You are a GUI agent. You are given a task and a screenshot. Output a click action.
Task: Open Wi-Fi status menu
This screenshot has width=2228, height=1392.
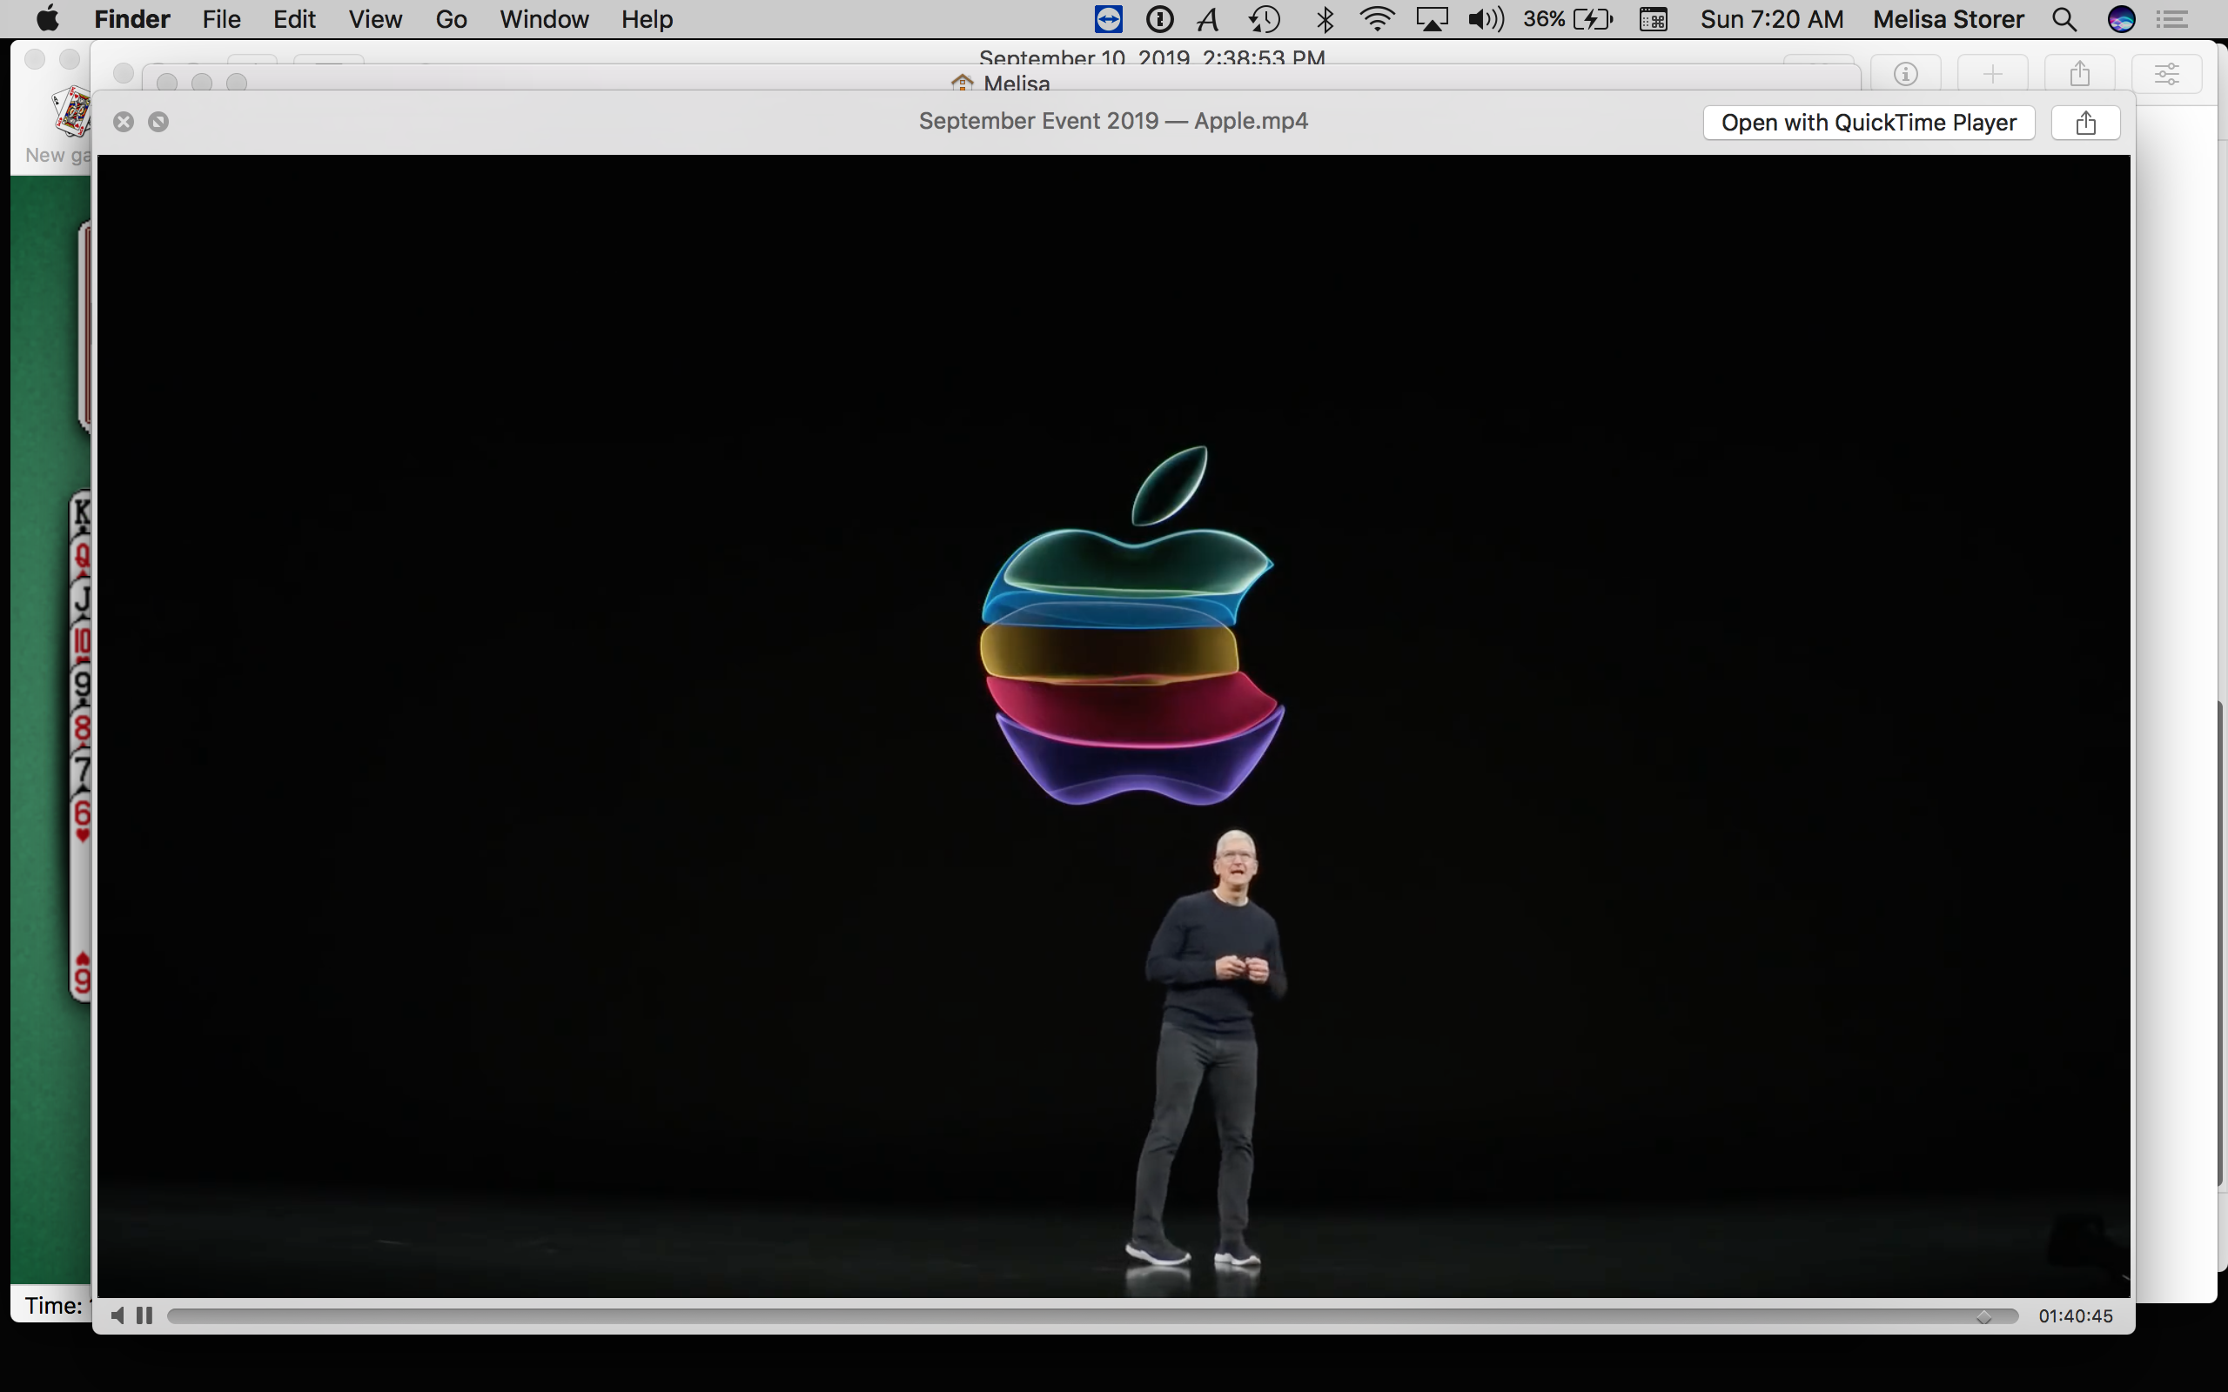[x=1378, y=19]
